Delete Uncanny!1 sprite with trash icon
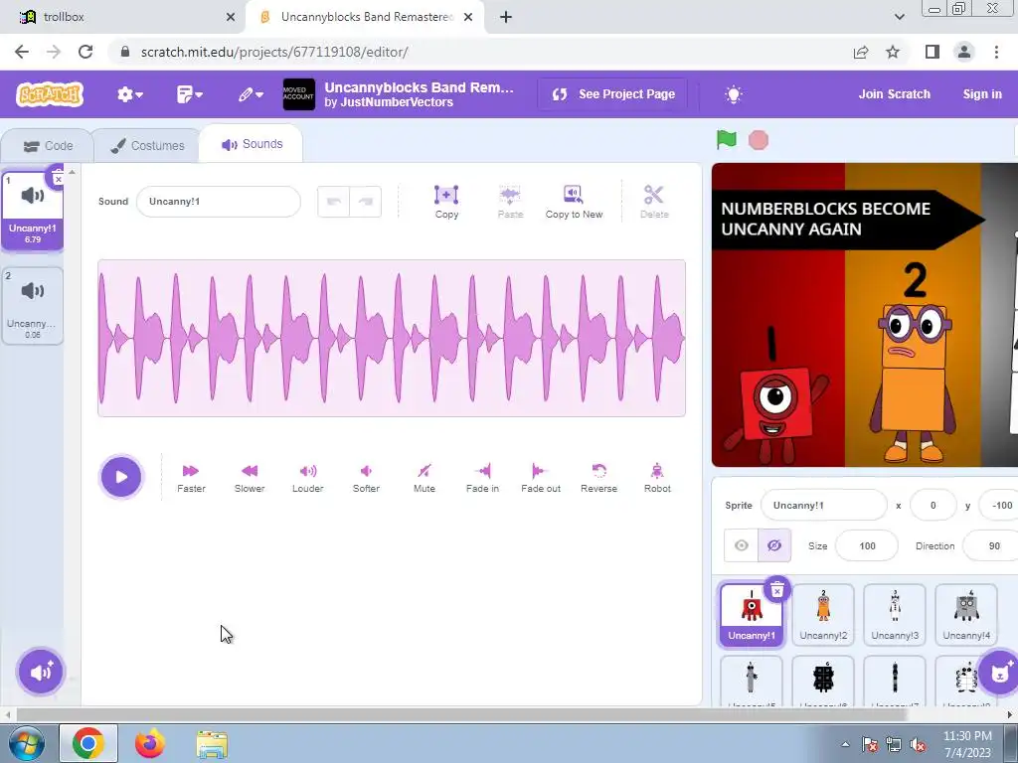Viewport: 1018px width, 763px height. coord(777,590)
